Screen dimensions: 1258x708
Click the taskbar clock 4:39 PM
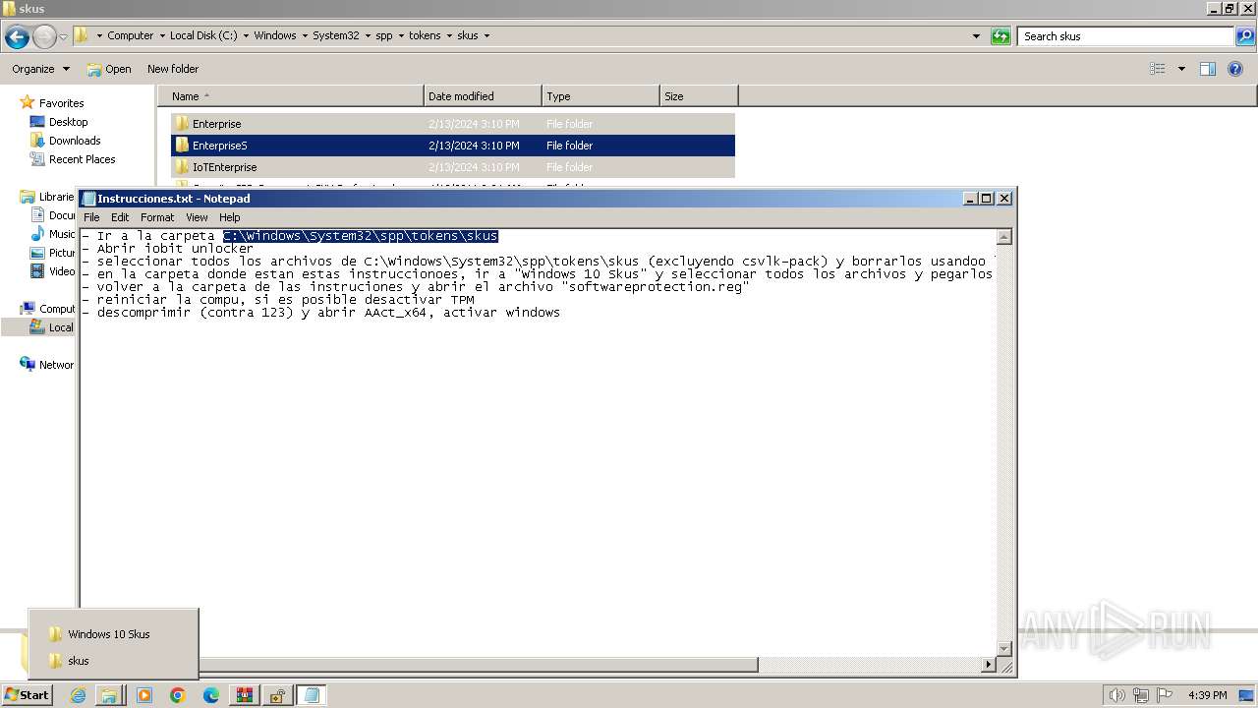(1207, 695)
